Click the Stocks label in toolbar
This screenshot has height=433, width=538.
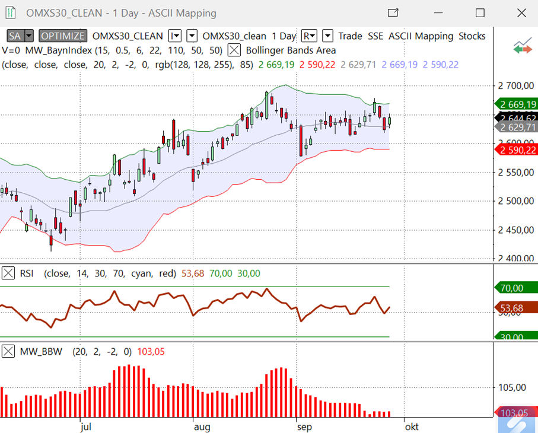(x=472, y=36)
